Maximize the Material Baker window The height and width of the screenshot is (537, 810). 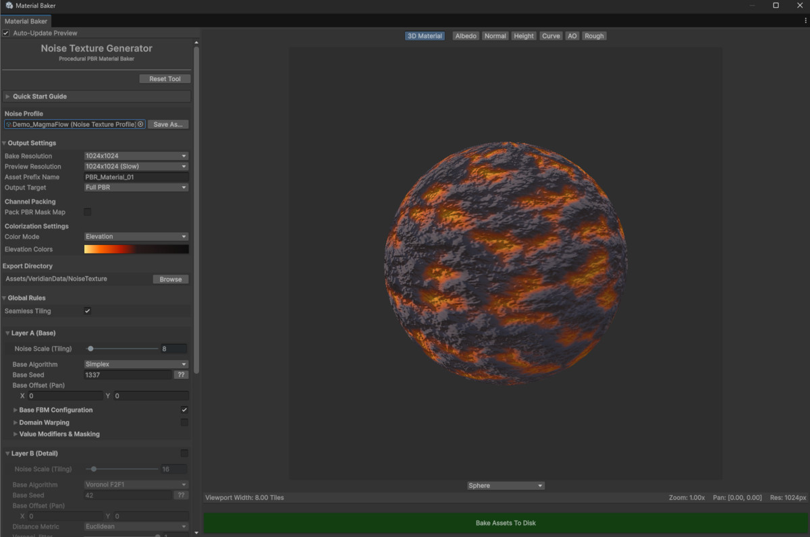[776, 5]
